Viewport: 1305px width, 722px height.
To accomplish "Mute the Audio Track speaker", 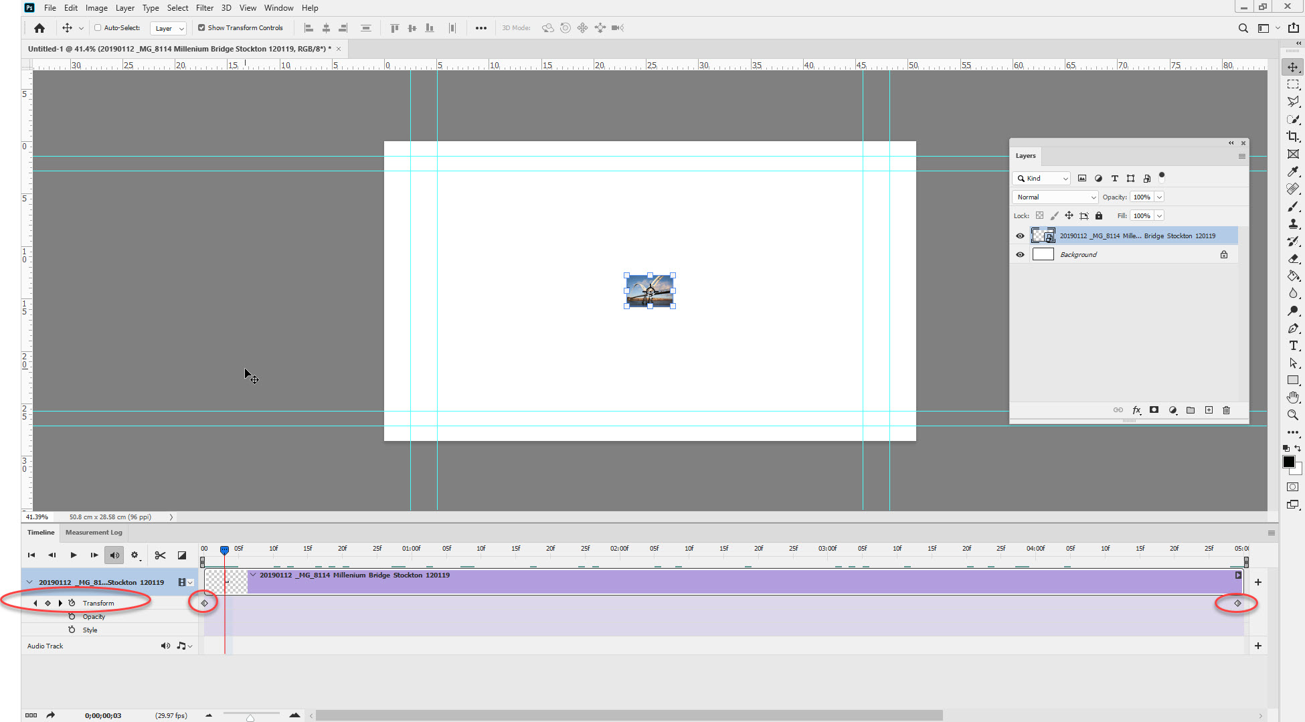I will [x=165, y=646].
